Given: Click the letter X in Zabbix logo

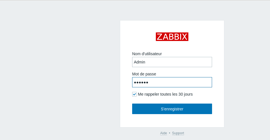Looking at the screenshot, I should pos(184,37).
